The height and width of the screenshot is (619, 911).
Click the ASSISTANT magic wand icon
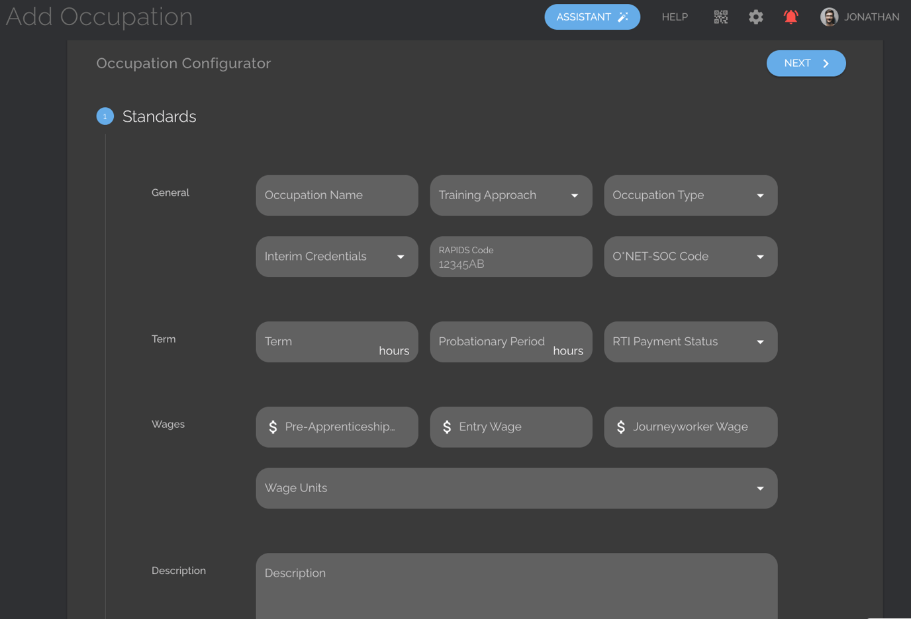[x=623, y=17]
